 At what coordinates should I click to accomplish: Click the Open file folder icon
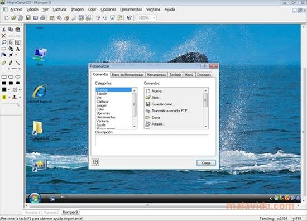tap(13, 18)
